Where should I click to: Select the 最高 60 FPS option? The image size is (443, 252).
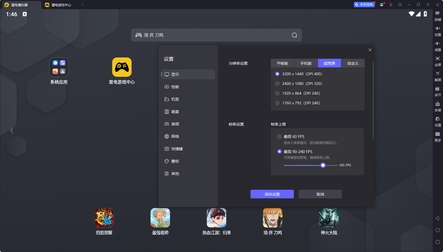pos(279,137)
